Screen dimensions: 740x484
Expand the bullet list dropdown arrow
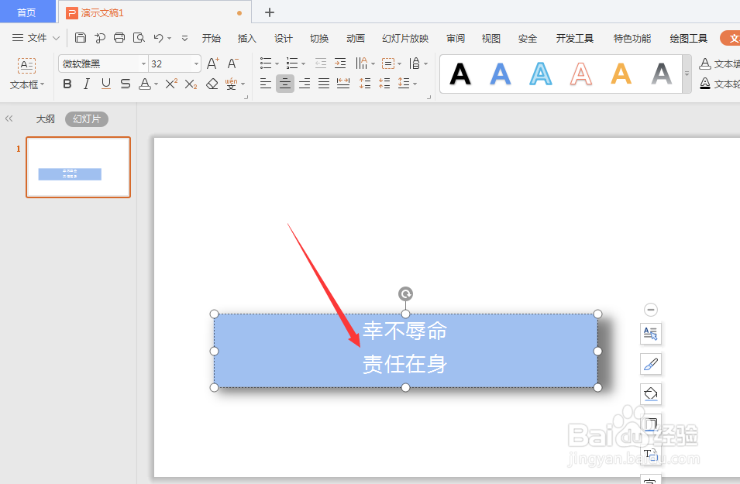[x=277, y=64]
